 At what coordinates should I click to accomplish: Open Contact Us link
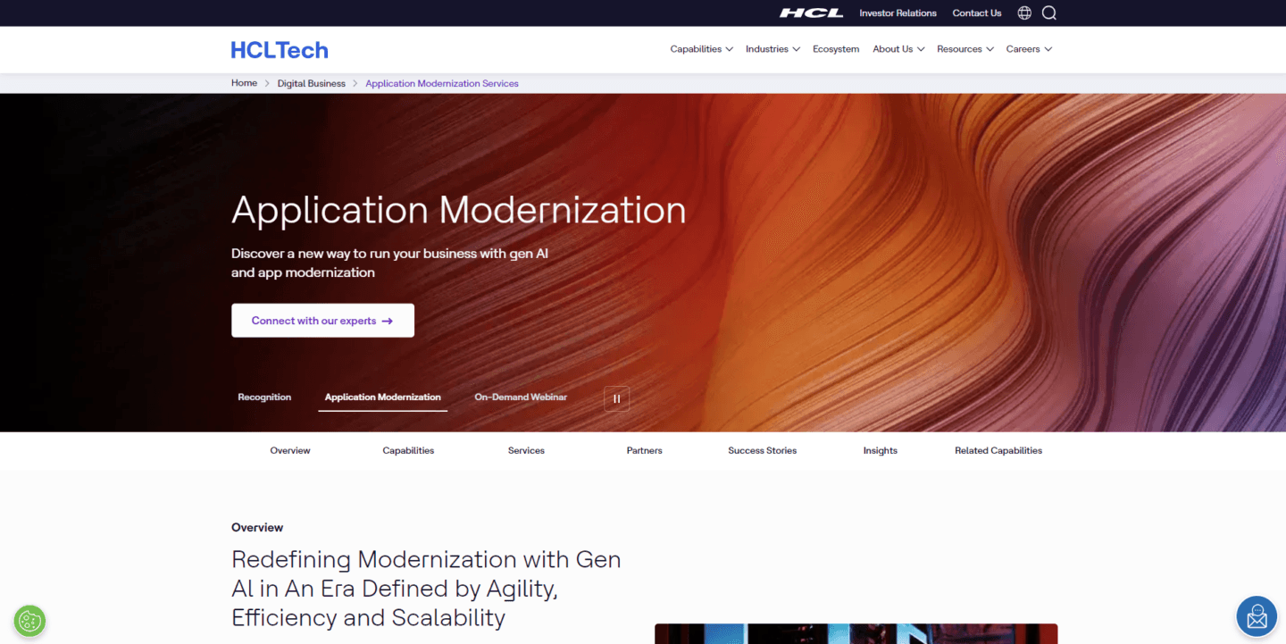pyautogui.click(x=977, y=13)
